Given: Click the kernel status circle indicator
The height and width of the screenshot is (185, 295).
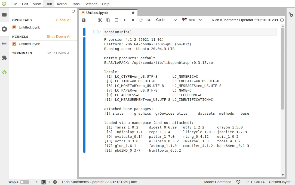Looking at the screenshot, I should pos(282,20).
